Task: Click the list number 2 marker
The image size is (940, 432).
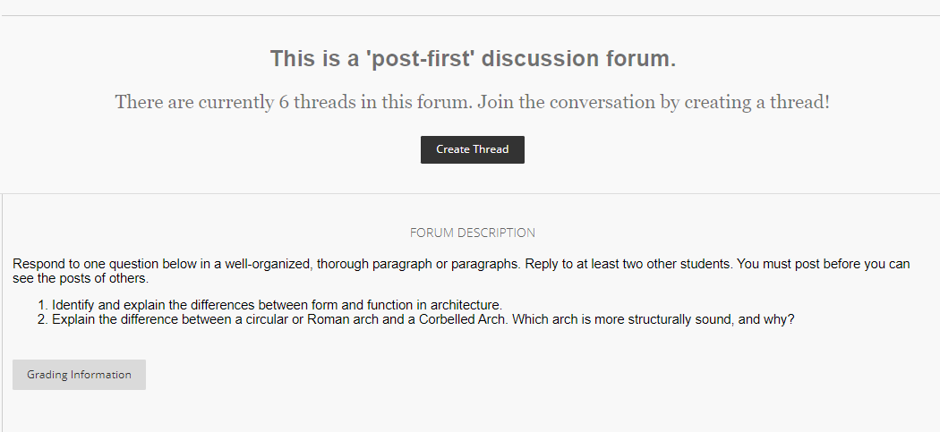Action: (x=43, y=319)
